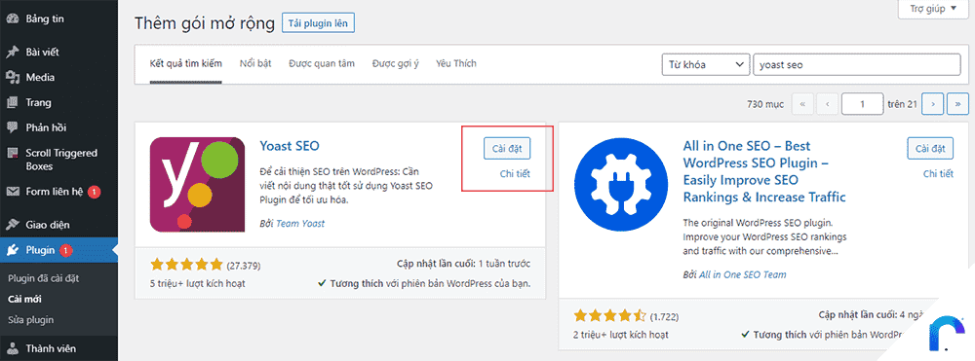The width and height of the screenshot is (975, 361).
Task: Click the Form liên hệ envelope icon
Action: click(x=12, y=192)
